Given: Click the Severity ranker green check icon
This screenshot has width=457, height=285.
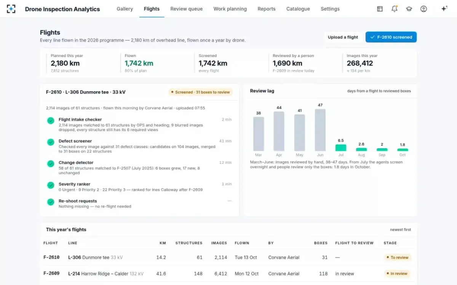Looking at the screenshot, I should (x=51, y=185).
